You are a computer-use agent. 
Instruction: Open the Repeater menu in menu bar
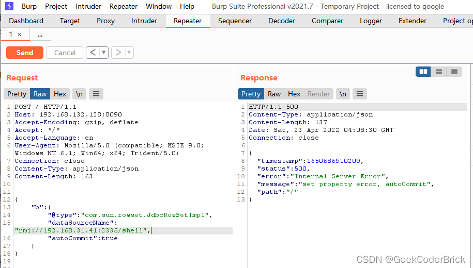124,6
